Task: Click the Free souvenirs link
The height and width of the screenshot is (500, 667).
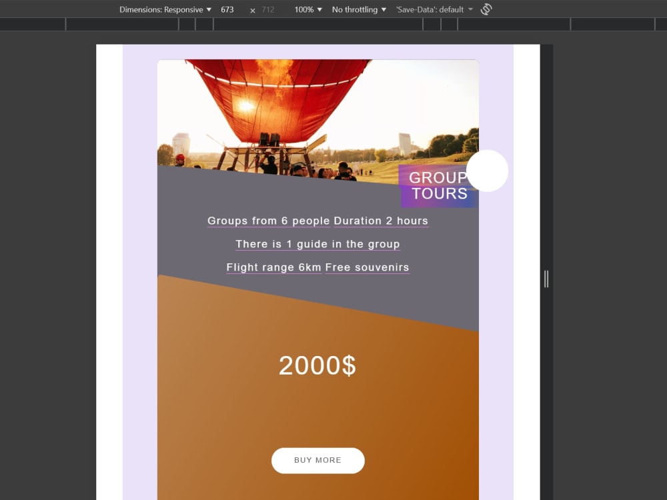Action: pos(367,267)
